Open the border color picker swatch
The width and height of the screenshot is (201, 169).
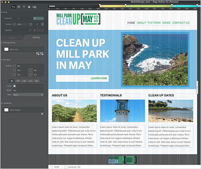[14, 86]
